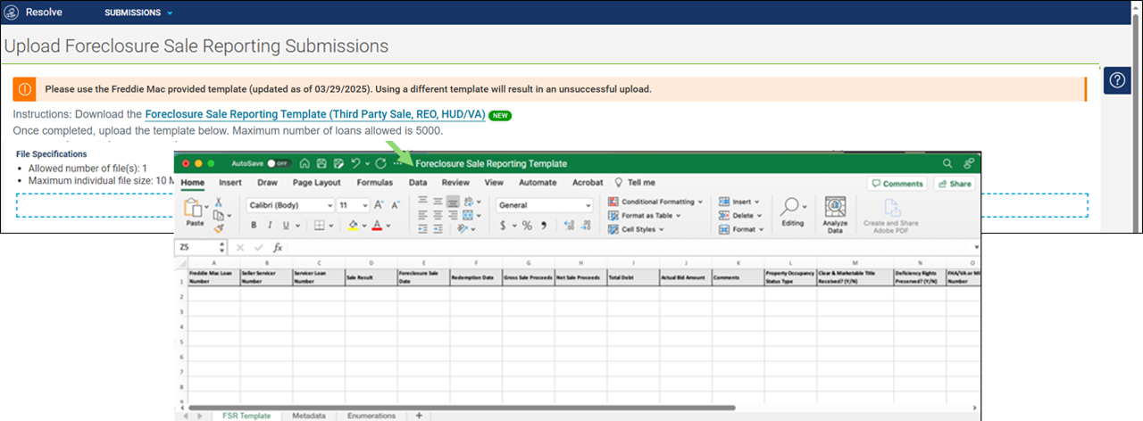Screen dimensions: 1143x421
Task: Apply the yellow fill color bucket
Action: click(354, 226)
